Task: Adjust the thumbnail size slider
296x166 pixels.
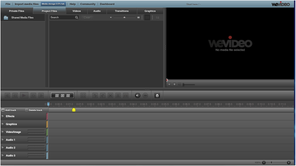Action: (124, 18)
